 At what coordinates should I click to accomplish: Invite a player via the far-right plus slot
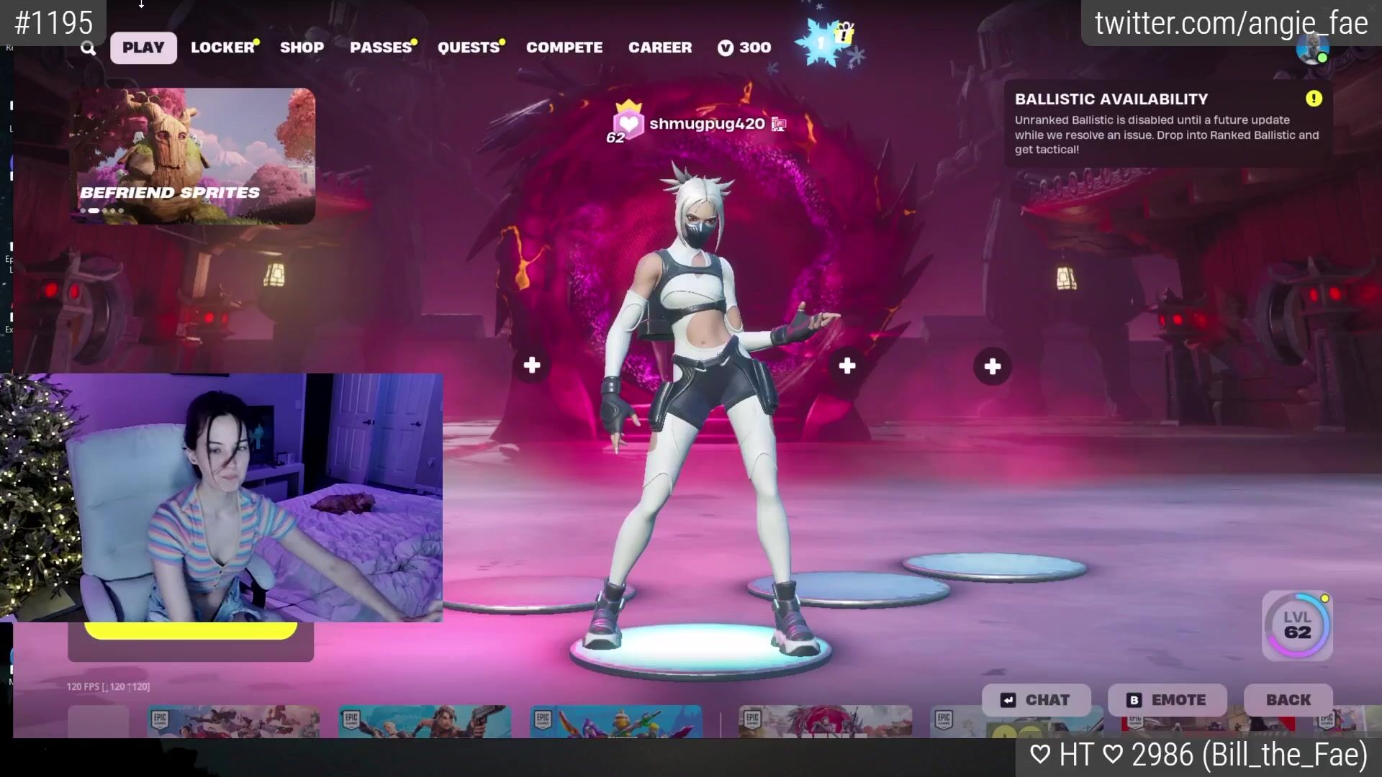[x=993, y=367]
